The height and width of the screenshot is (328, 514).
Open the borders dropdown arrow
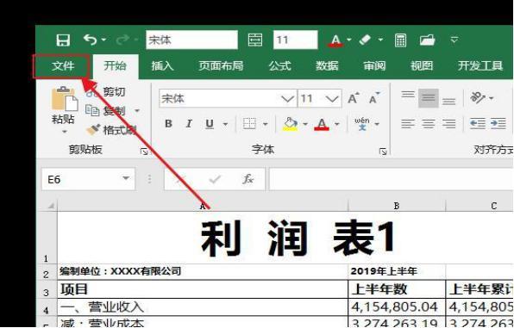coord(266,124)
